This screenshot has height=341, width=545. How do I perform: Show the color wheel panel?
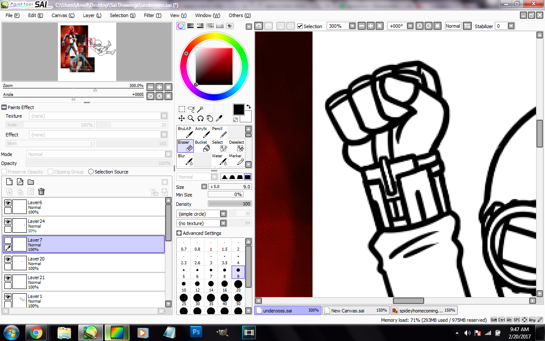[181, 26]
